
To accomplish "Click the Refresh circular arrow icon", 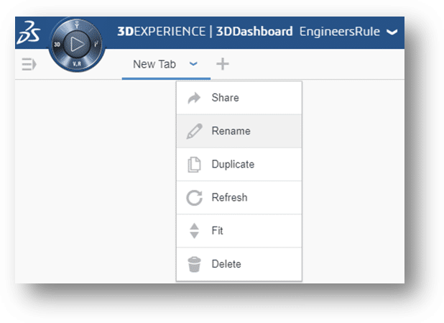I will 194,198.
